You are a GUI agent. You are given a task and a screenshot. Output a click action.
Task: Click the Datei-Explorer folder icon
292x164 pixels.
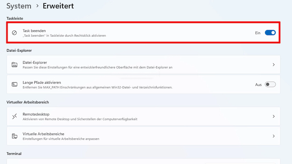(x=14, y=65)
